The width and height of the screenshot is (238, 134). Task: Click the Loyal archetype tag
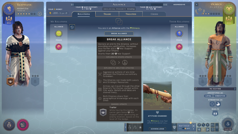coord(208,96)
